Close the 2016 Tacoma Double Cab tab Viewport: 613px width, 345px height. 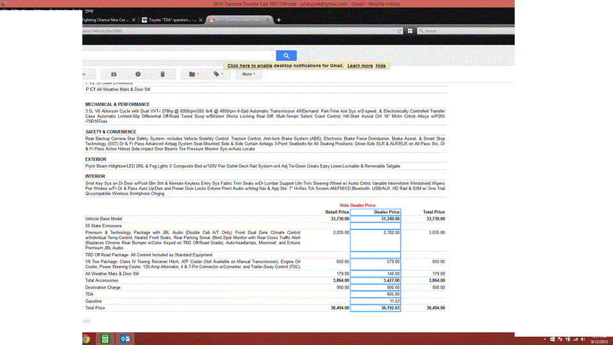click(x=268, y=20)
